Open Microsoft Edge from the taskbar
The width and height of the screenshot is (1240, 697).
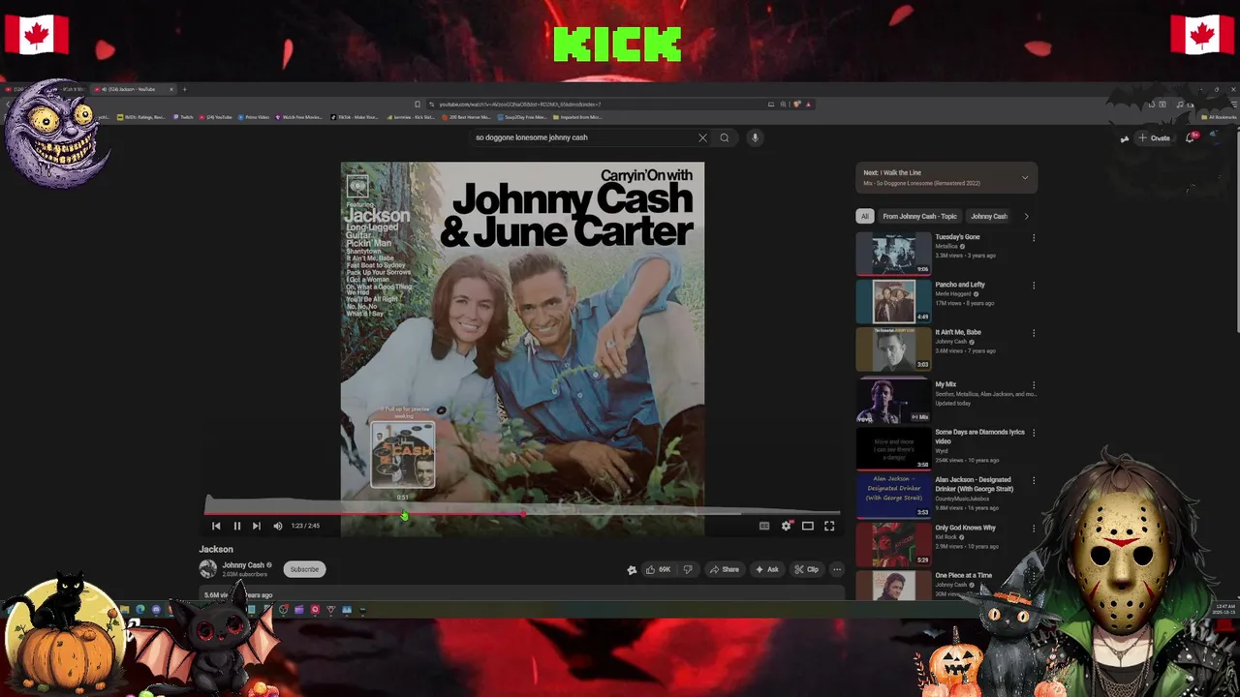[140, 610]
